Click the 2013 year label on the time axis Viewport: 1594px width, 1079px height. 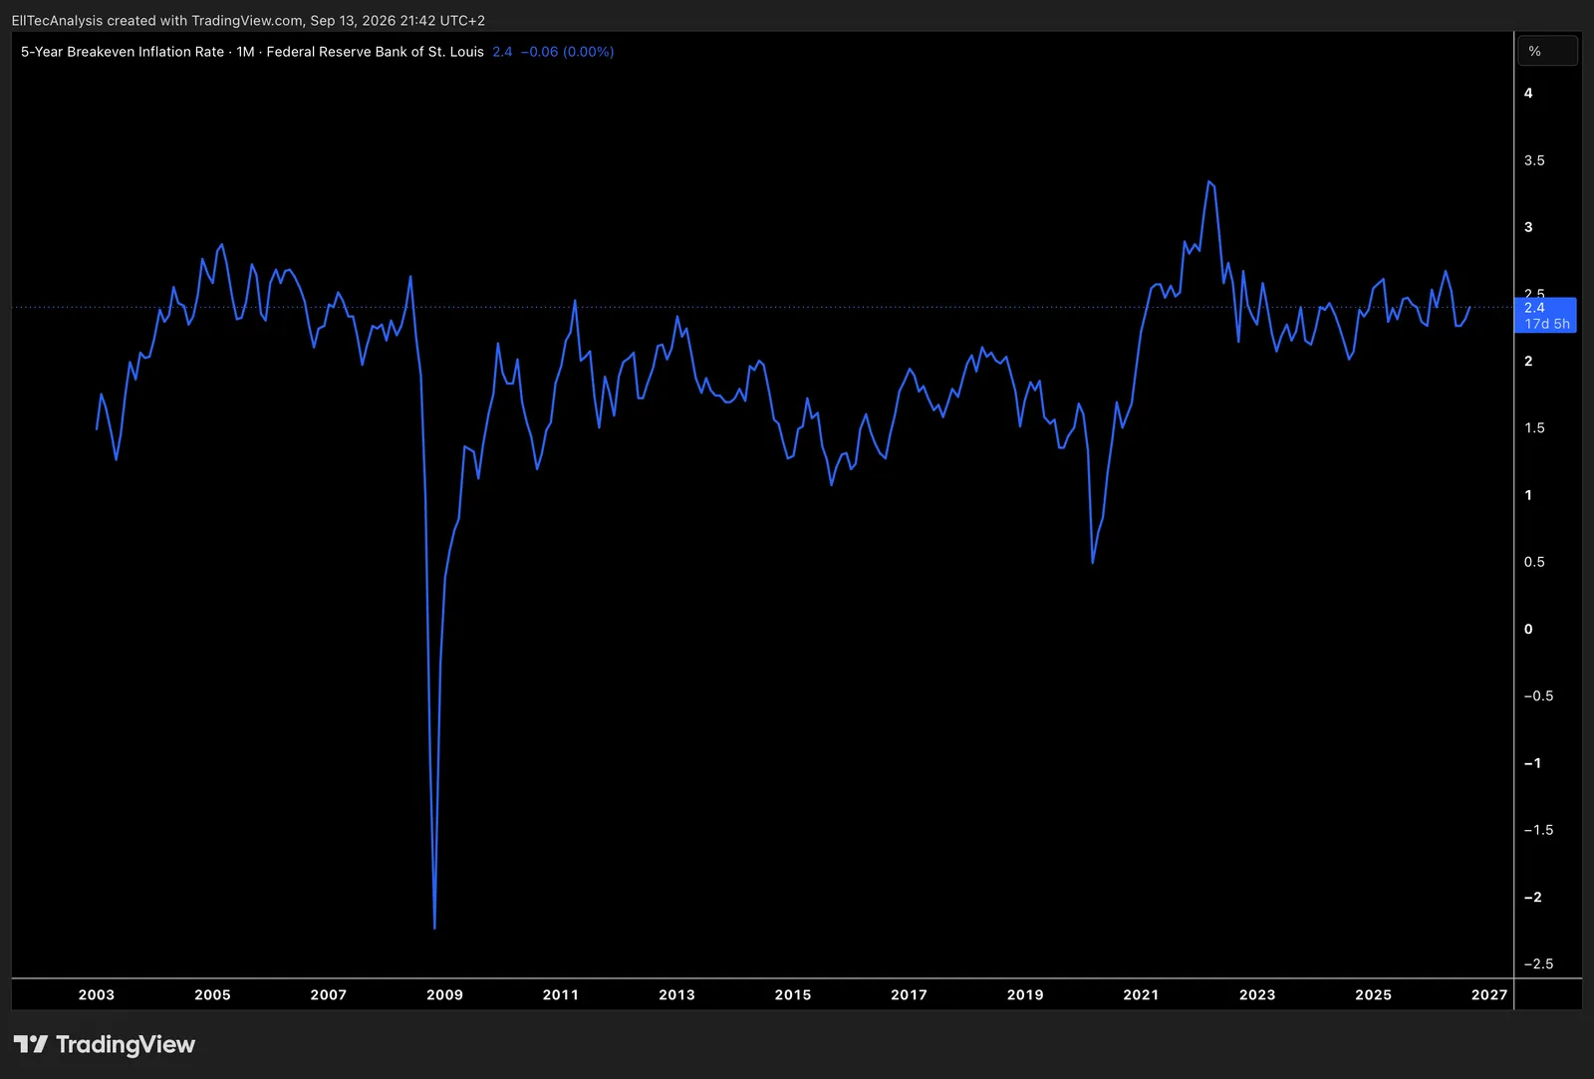(676, 994)
